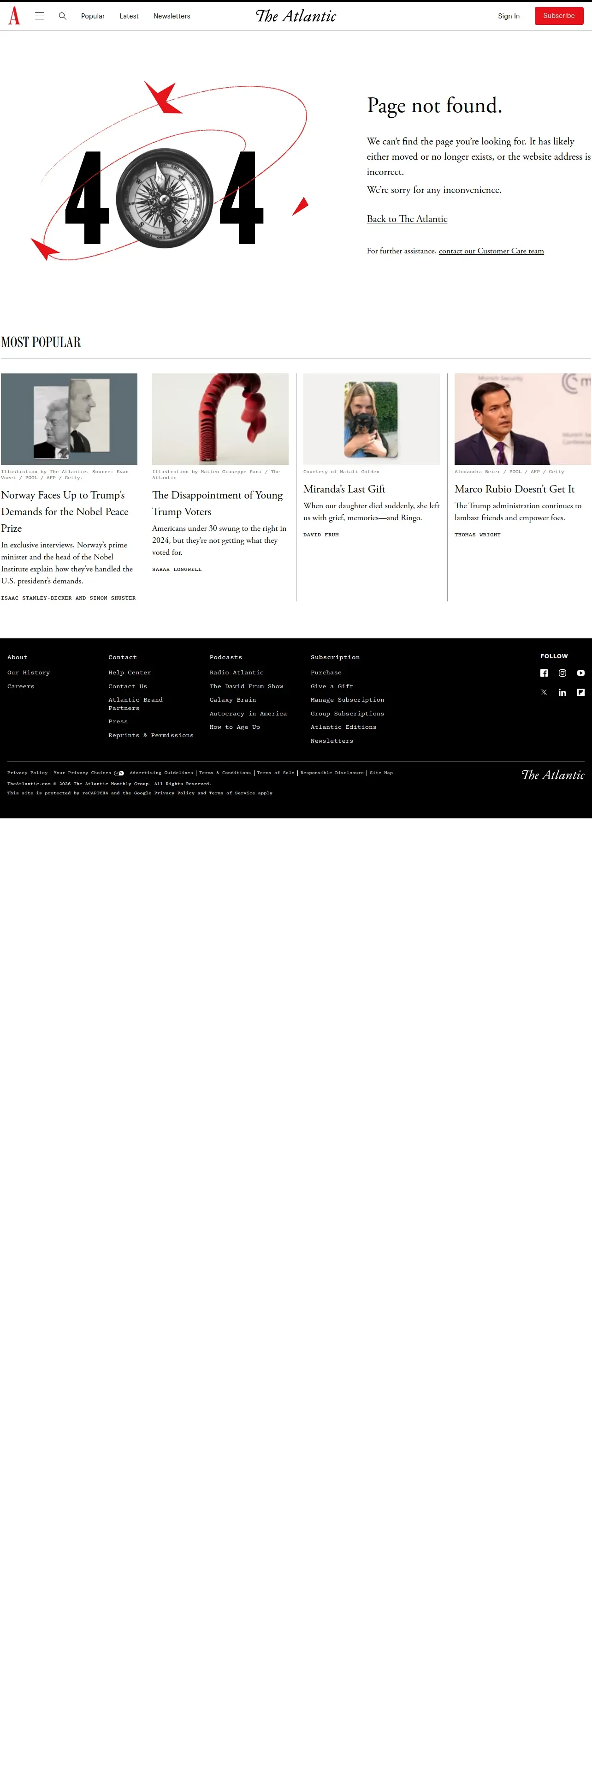Click The Atlantic wordmark in the header
592x1778 pixels.
296,16
